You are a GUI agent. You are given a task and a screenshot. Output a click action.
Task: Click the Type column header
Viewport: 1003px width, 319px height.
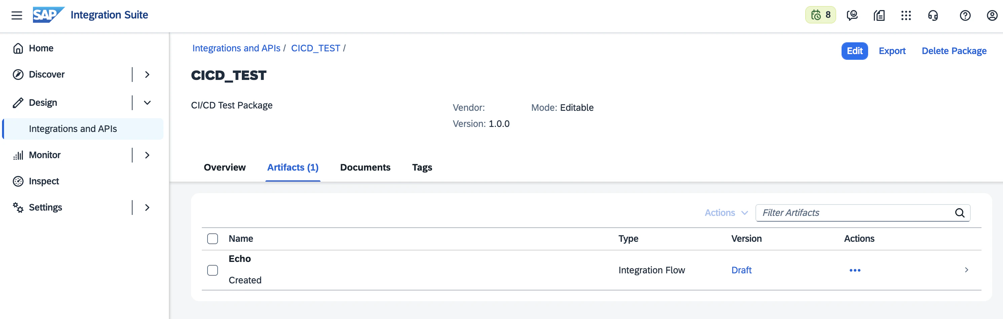pyautogui.click(x=628, y=238)
